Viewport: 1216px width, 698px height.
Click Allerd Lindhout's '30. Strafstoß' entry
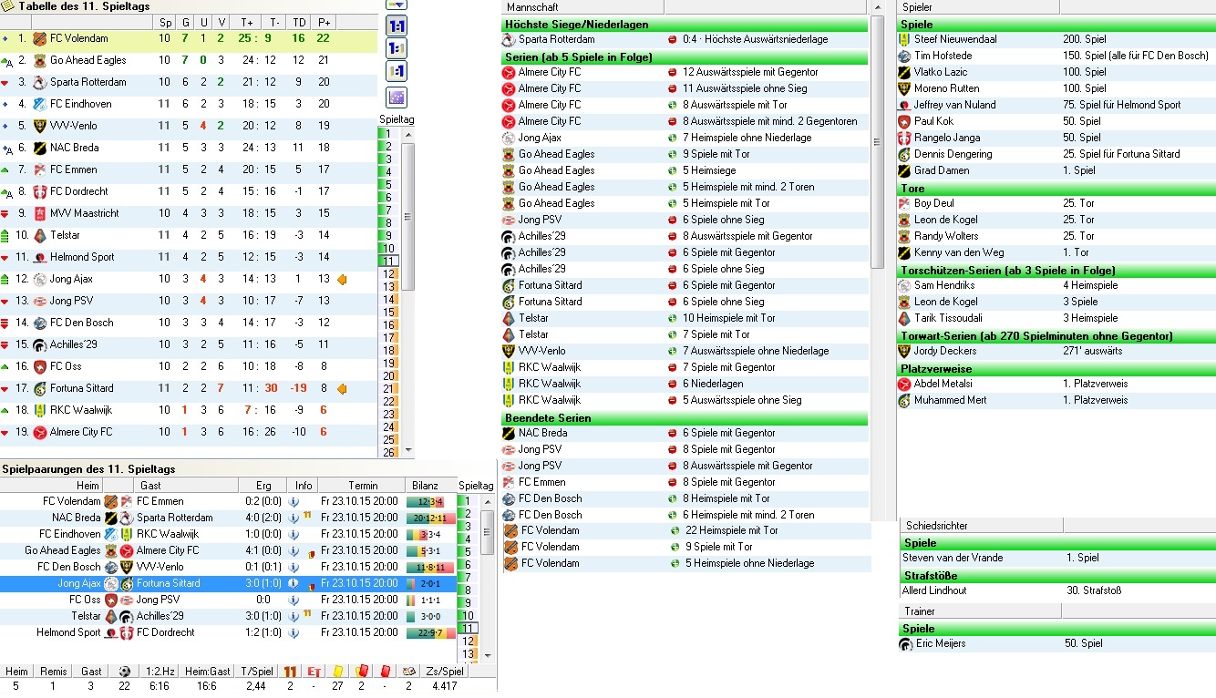[1093, 590]
